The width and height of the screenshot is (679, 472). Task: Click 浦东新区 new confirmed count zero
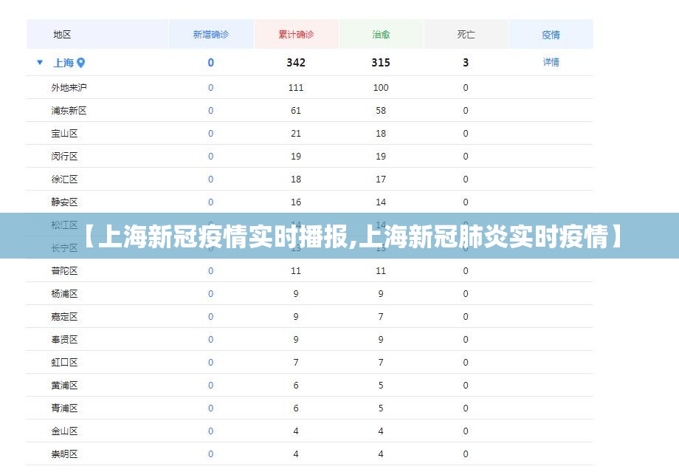[211, 111]
